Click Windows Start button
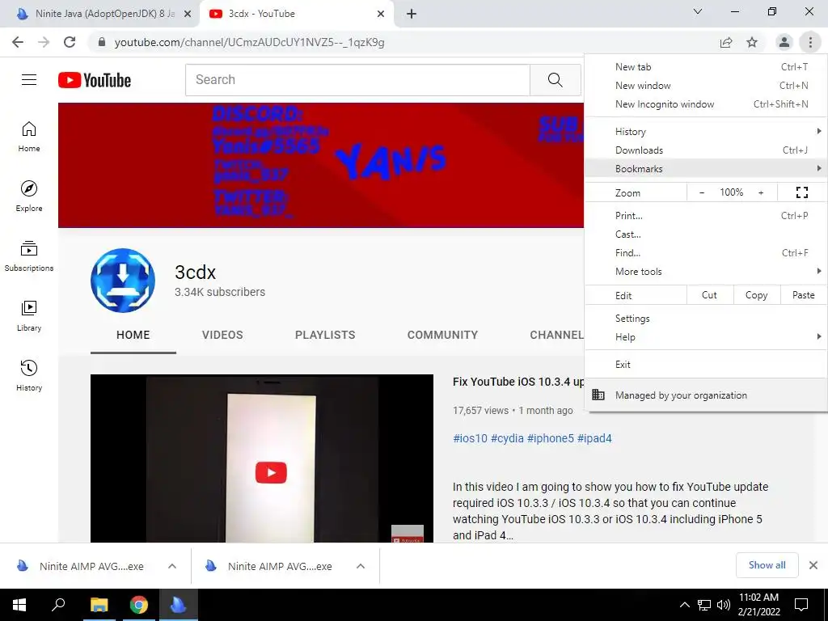828x621 pixels. click(x=19, y=605)
